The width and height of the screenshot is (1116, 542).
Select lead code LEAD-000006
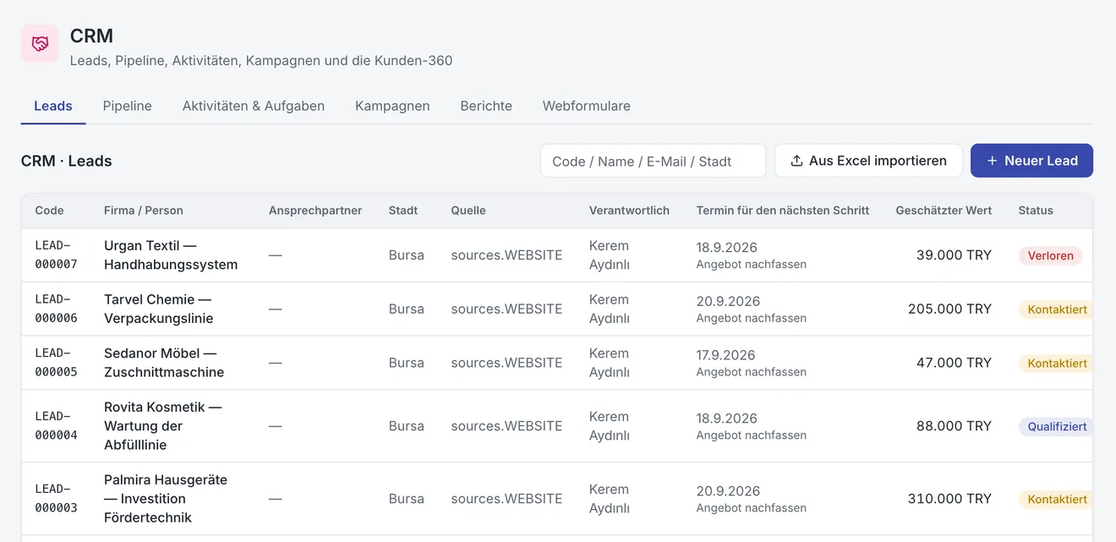(x=56, y=309)
